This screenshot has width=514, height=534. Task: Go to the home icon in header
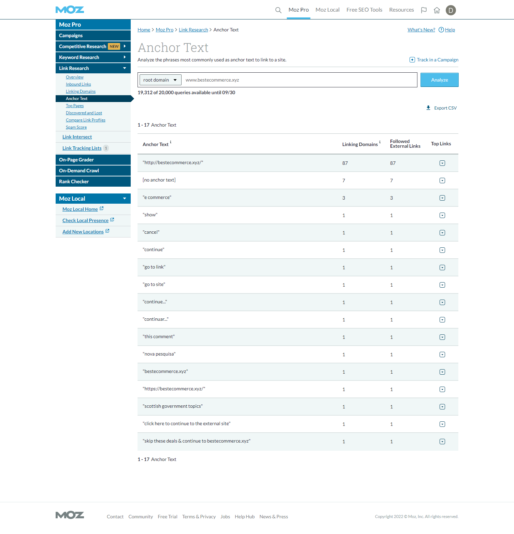click(x=437, y=10)
